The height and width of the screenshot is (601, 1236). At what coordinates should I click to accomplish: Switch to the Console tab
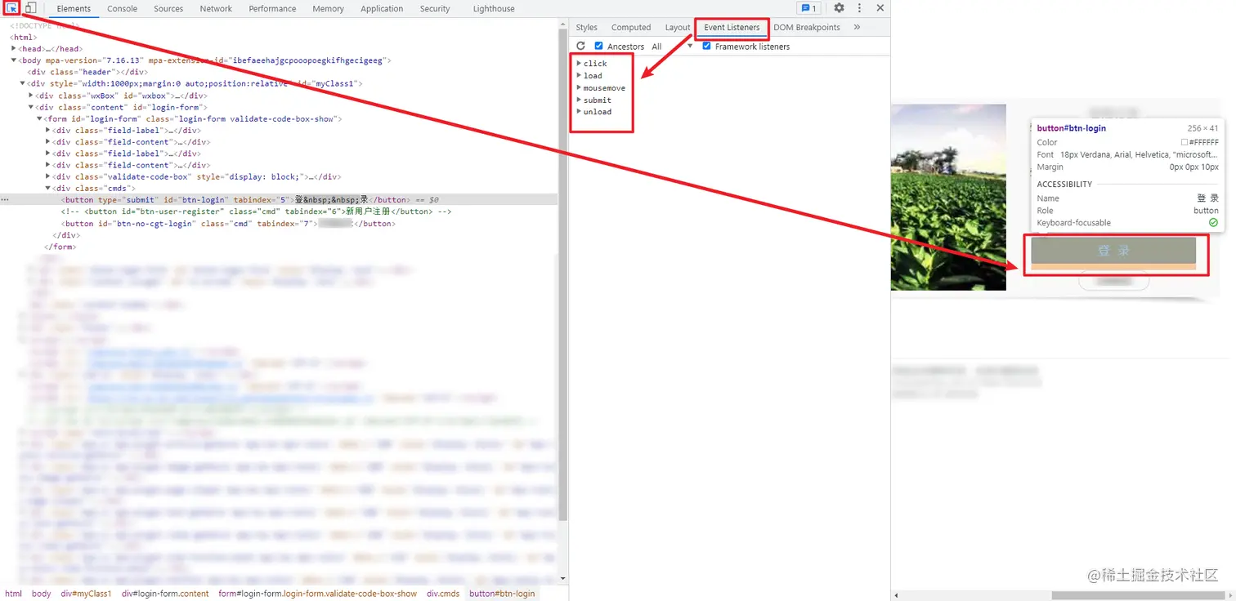[123, 8]
